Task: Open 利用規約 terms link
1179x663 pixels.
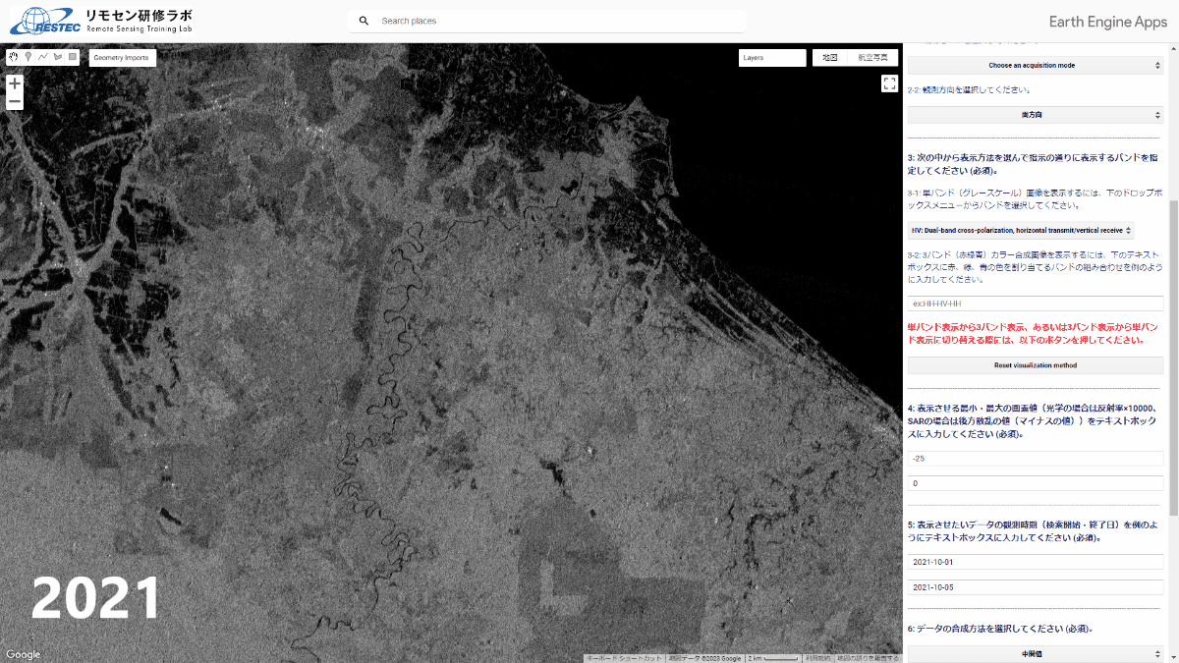Action: pos(817,658)
